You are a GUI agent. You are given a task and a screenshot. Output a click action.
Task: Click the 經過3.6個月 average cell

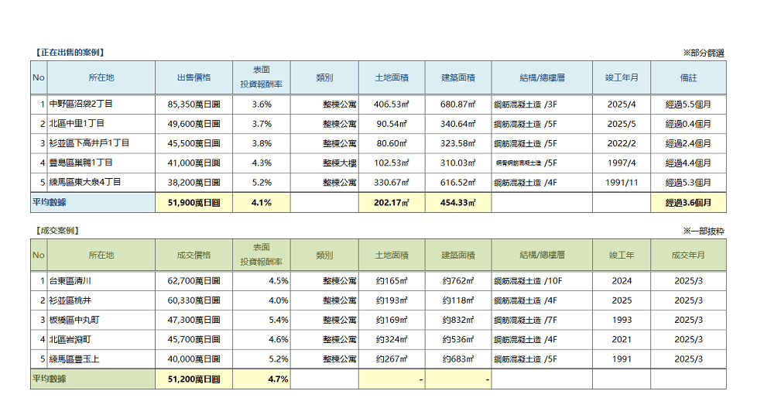coord(688,203)
